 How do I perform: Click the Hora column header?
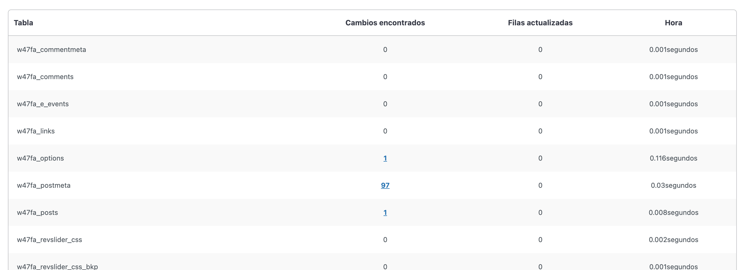pyautogui.click(x=673, y=23)
